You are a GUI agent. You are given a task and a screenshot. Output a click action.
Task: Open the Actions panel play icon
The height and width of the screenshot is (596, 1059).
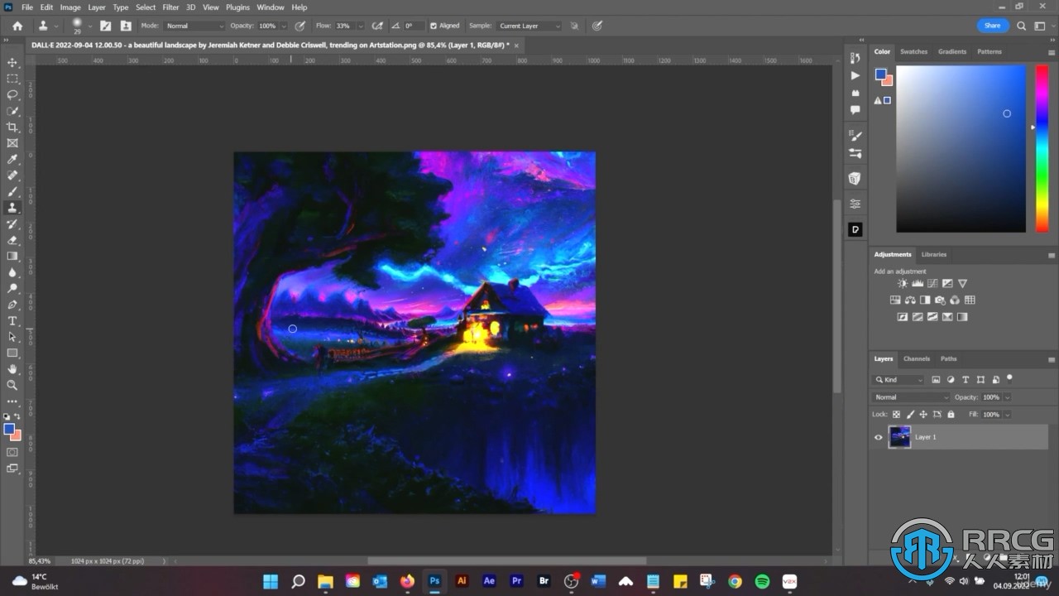click(x=855, y=75)
